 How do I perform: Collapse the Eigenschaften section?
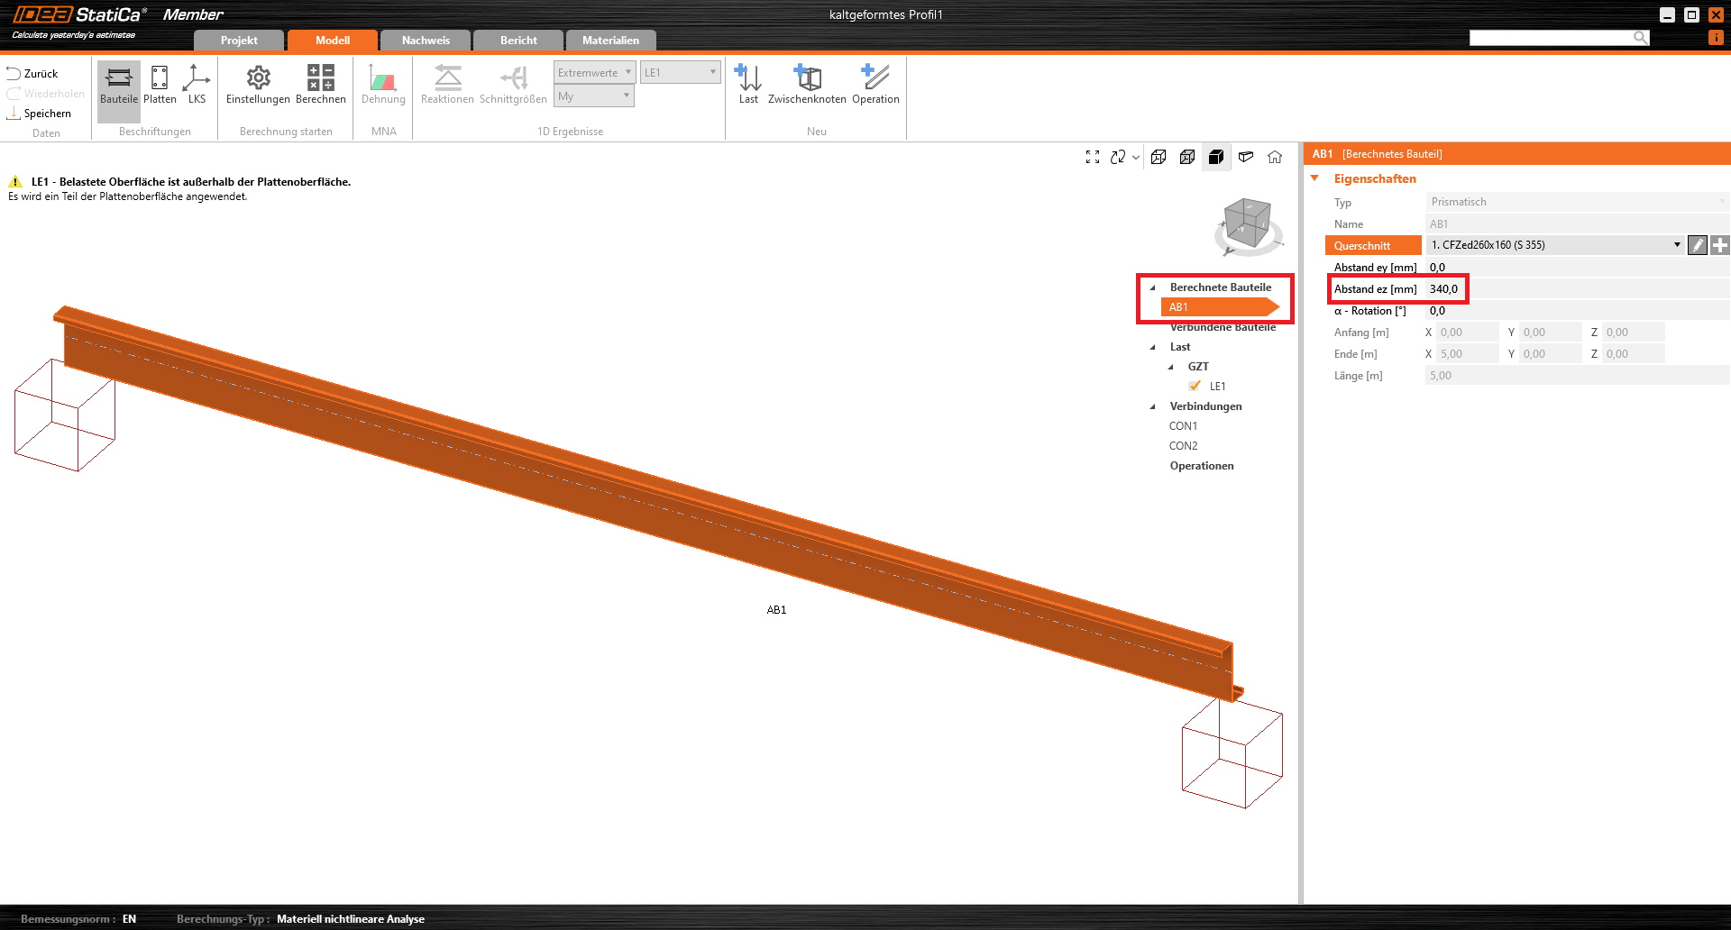pyautogui.click(x=1315, y=178)
